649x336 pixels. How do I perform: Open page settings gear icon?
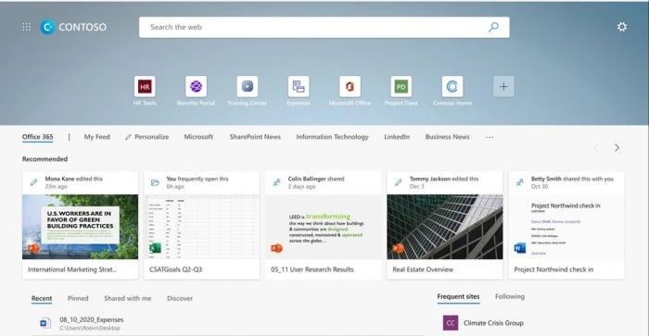click(x=622, y=27)
